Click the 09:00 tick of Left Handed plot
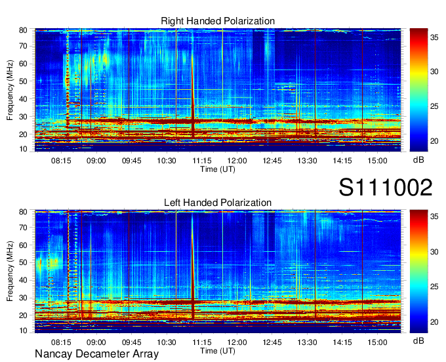The height and width of the screenshot is (362, 446). click(x=96, y=342)
